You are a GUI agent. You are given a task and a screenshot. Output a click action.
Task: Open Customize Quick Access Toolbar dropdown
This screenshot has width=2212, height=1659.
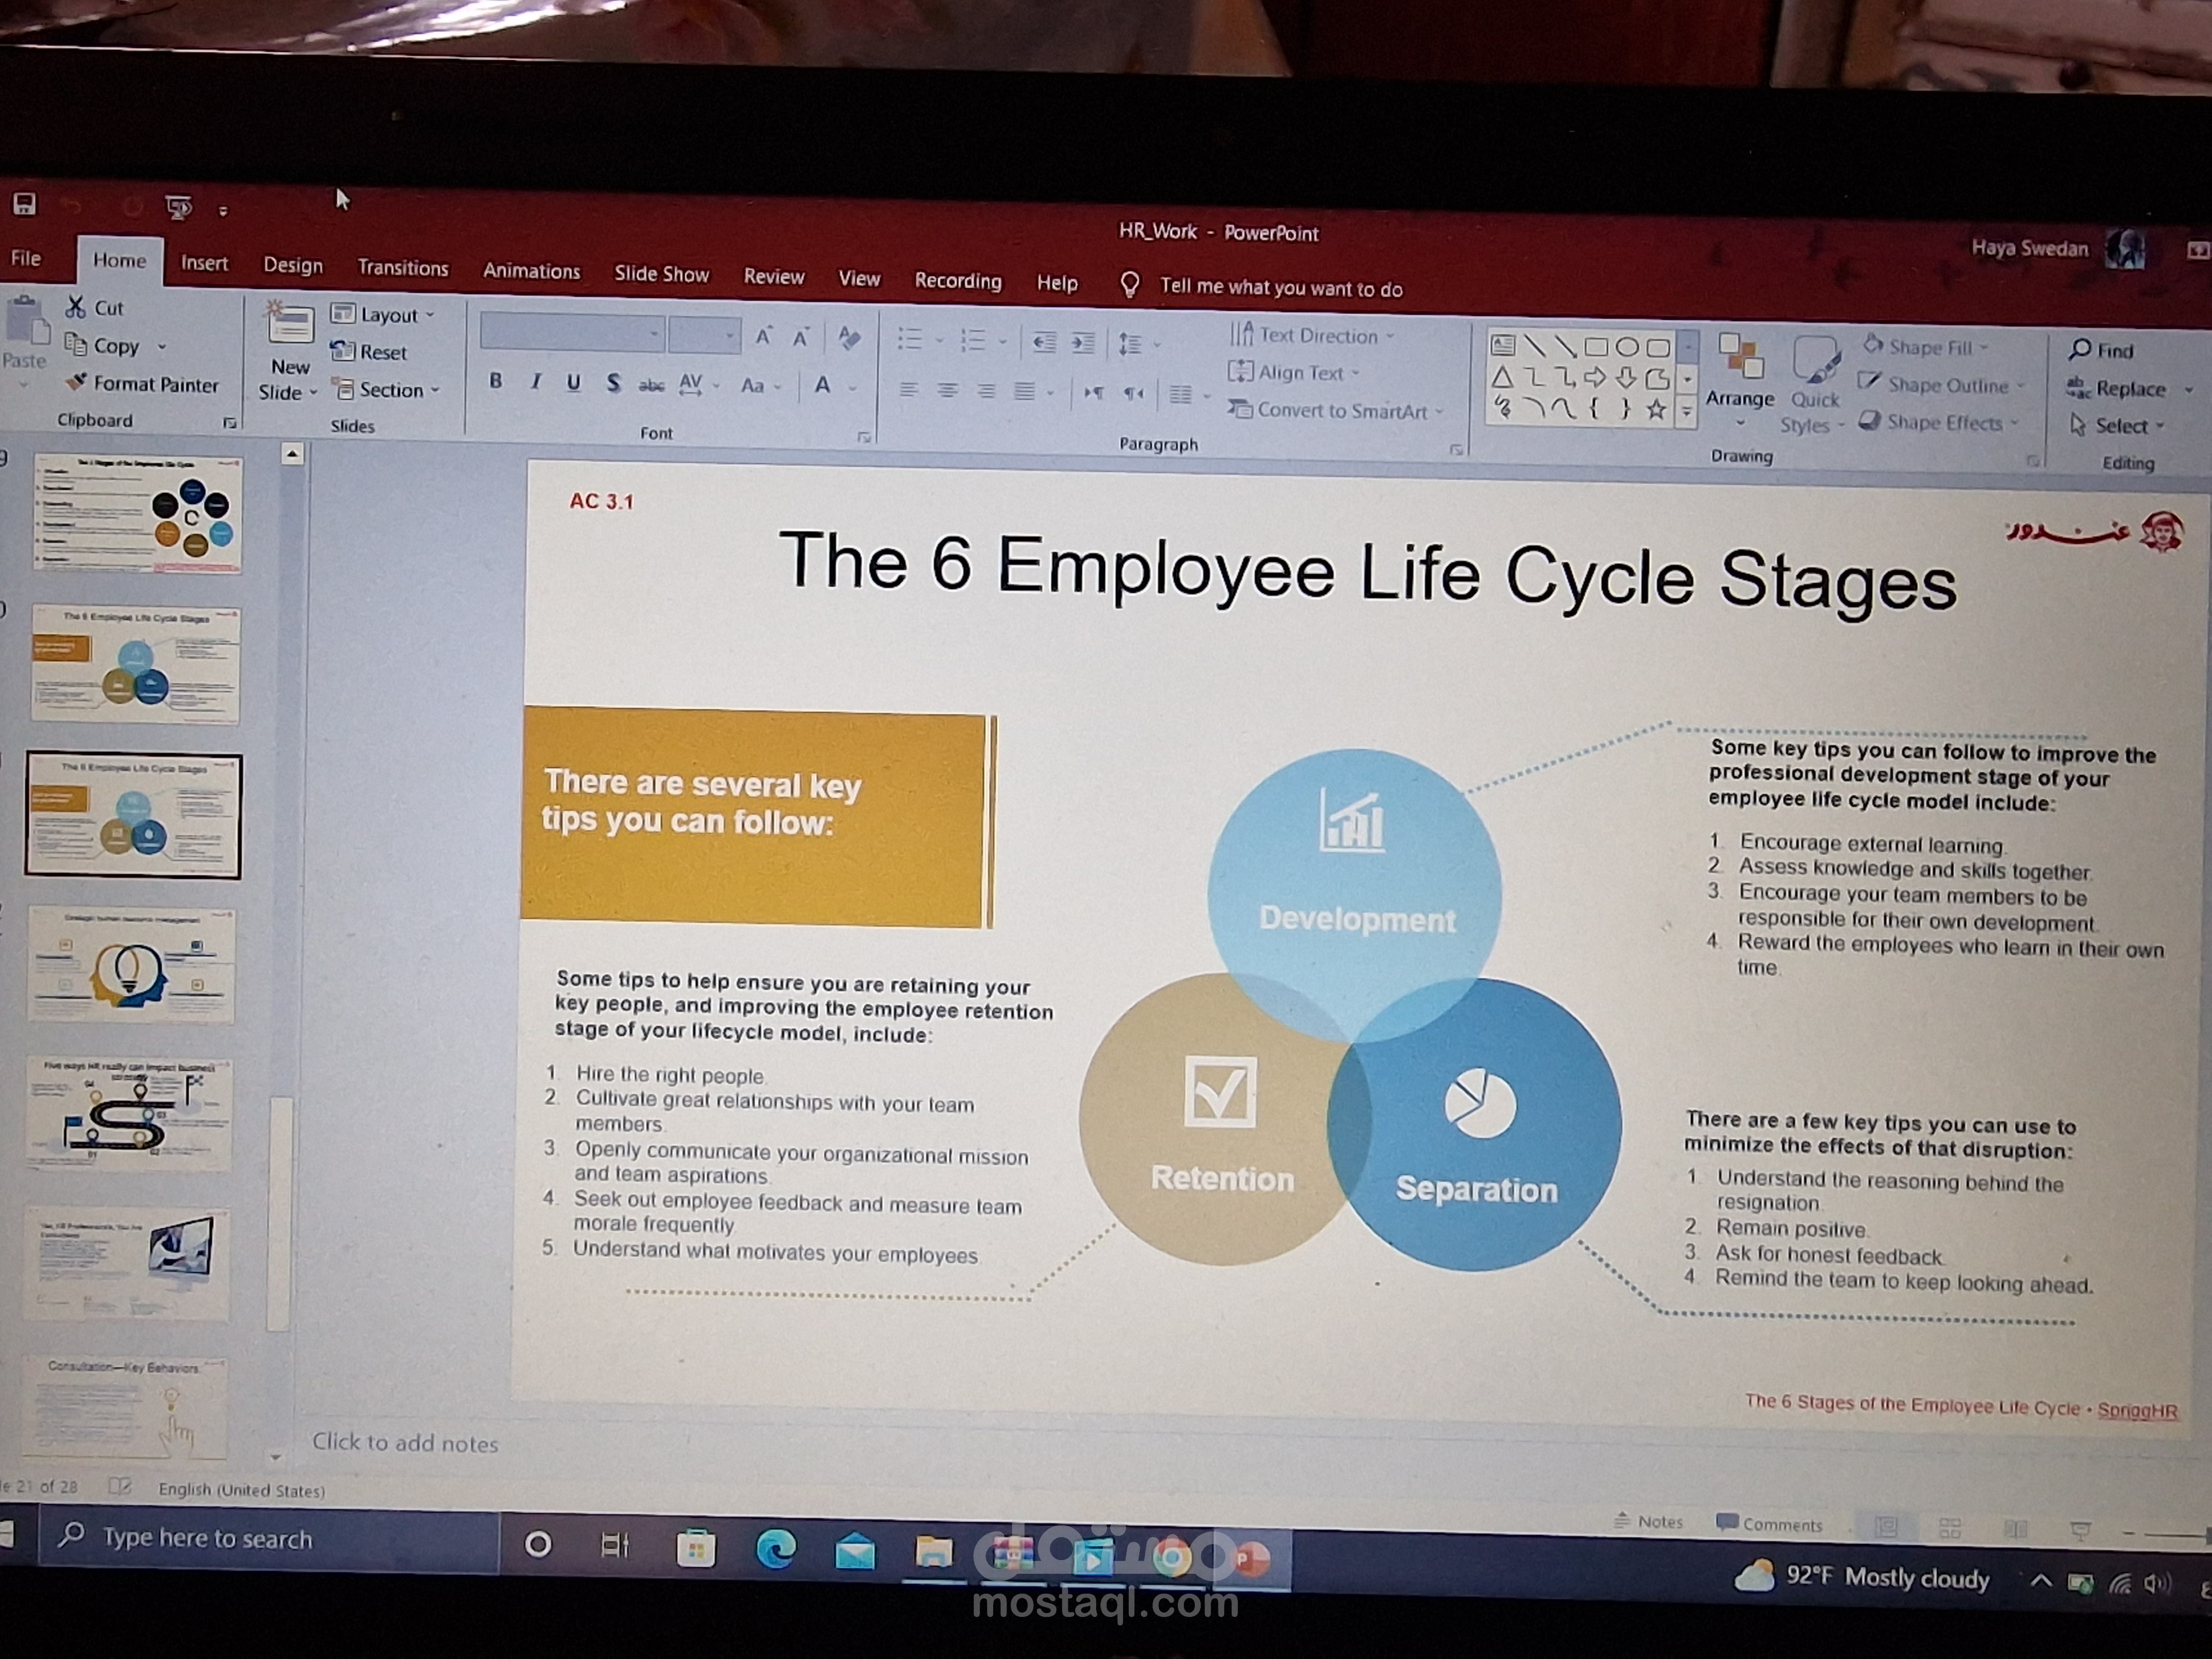coord(223,211)
